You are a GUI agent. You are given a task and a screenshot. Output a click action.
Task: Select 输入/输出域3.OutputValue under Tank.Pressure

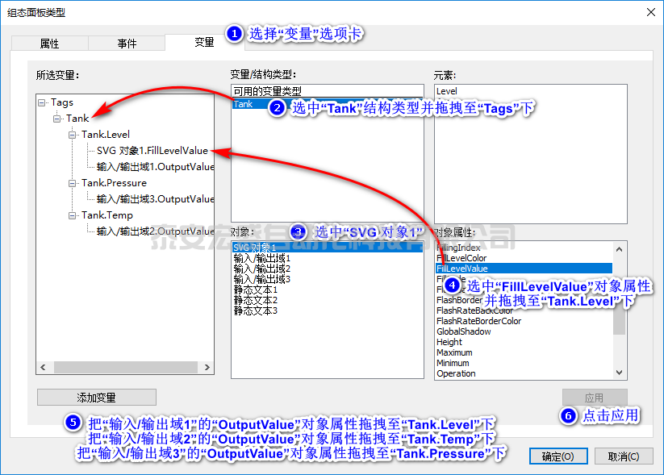point(154,198)
